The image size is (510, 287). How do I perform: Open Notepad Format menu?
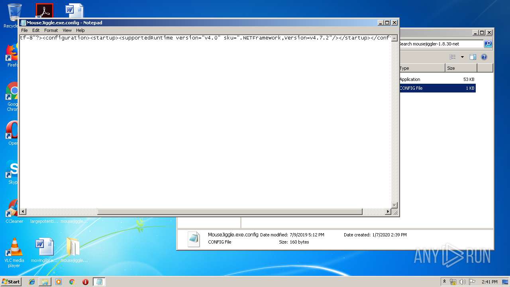51,30
